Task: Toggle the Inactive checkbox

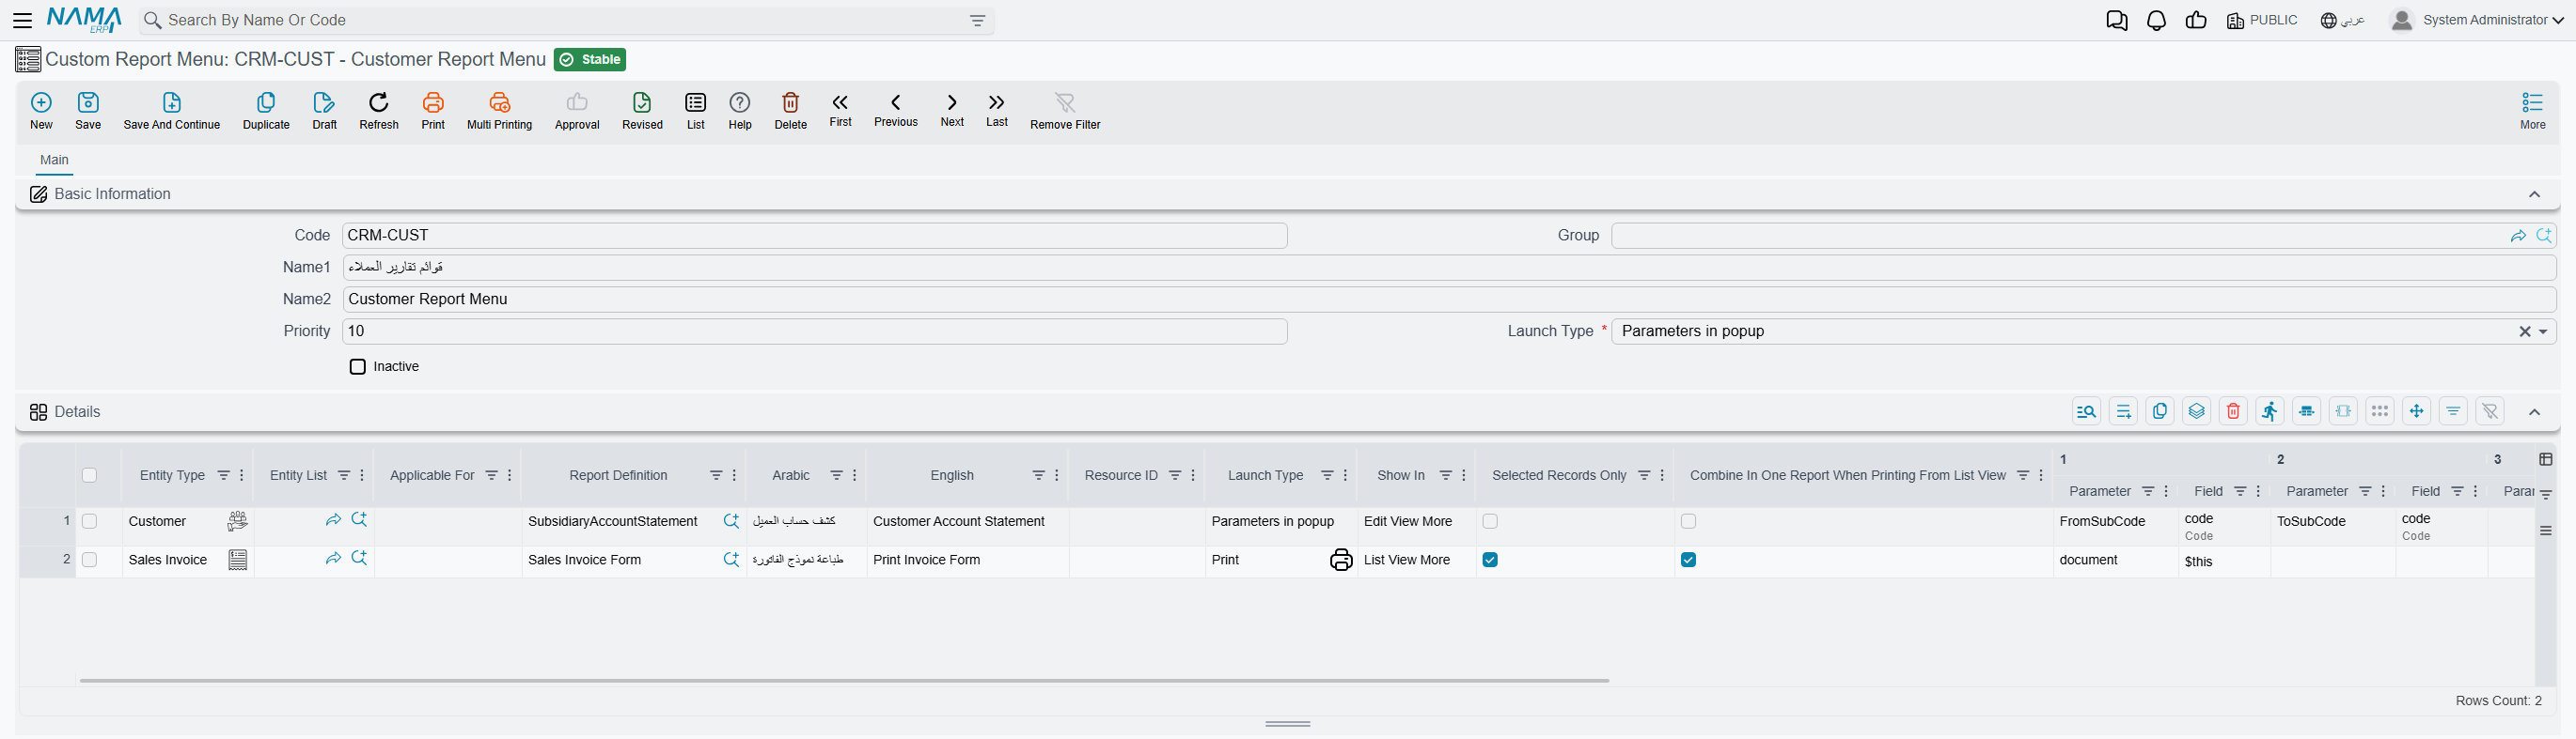Action: [x=358, y=366]
